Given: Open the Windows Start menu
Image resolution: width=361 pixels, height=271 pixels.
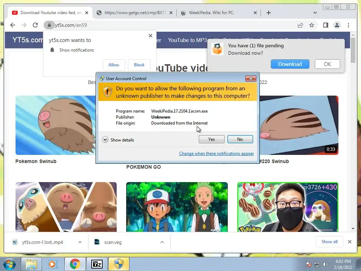Looking at the screenshot, I should pyautogui.click(x=9, y=264).
